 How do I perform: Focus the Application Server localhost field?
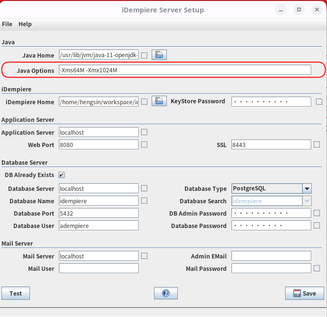99,132
